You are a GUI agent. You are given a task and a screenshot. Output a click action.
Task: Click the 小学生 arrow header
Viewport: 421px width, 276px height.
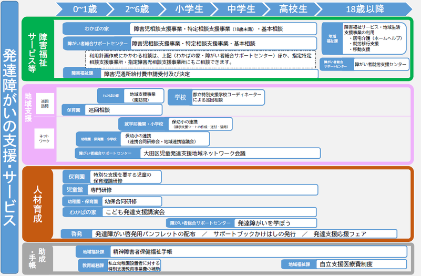pos(189,9)
